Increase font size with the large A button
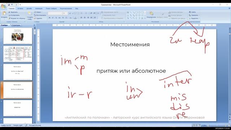Screen dimensions: 231x130 [x=70, y=13]
